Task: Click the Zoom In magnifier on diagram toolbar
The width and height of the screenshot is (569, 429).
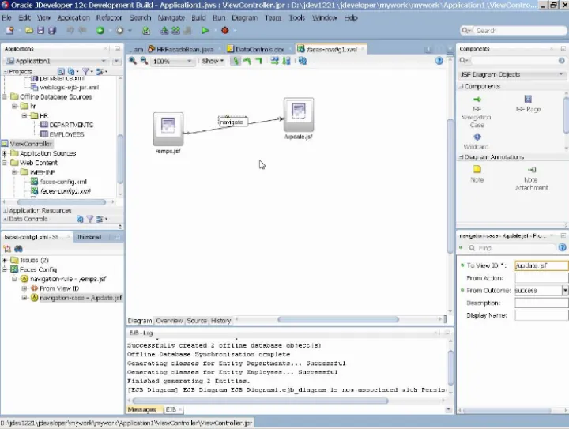Action: pyautogui.click(x=132, y=61)
